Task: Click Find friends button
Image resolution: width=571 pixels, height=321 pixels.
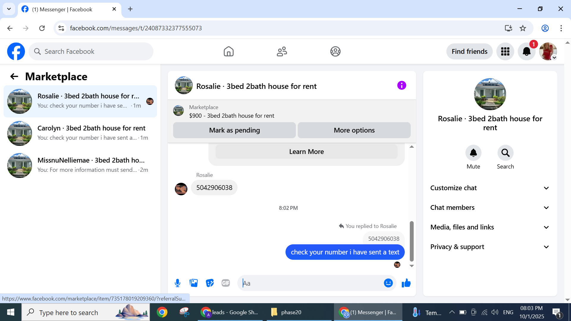Action: coord(469,51)
